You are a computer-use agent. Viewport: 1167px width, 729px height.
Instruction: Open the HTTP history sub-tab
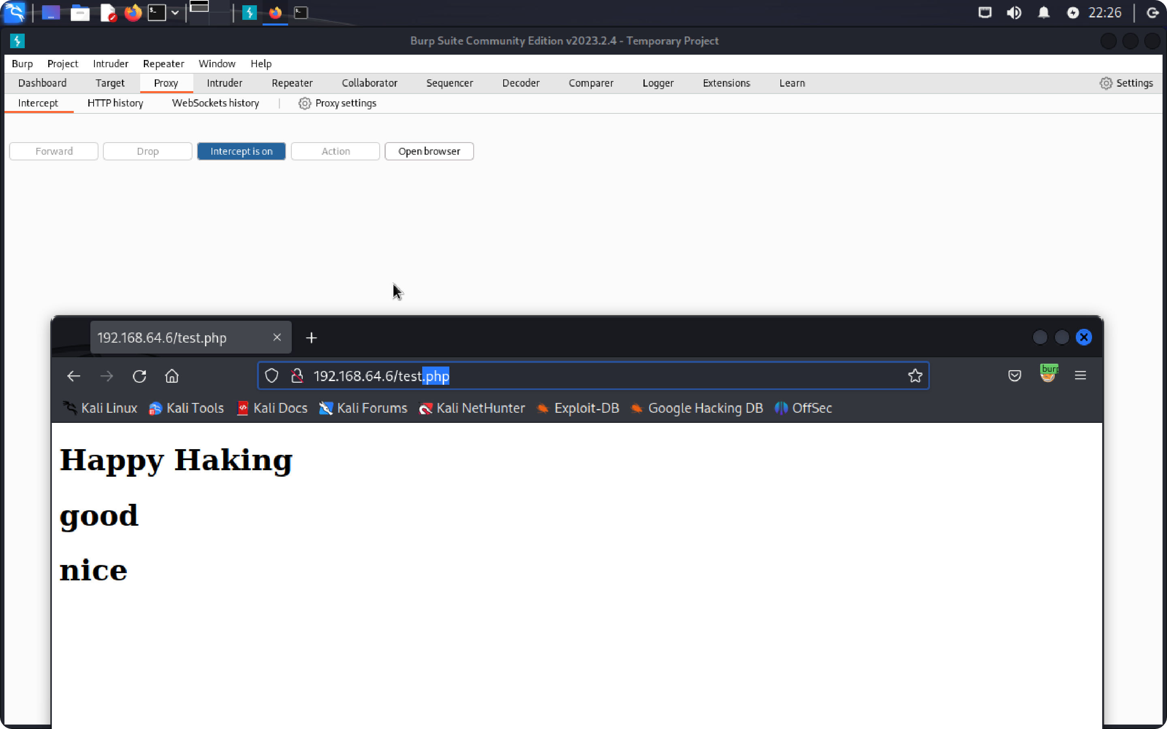point(115,103)
